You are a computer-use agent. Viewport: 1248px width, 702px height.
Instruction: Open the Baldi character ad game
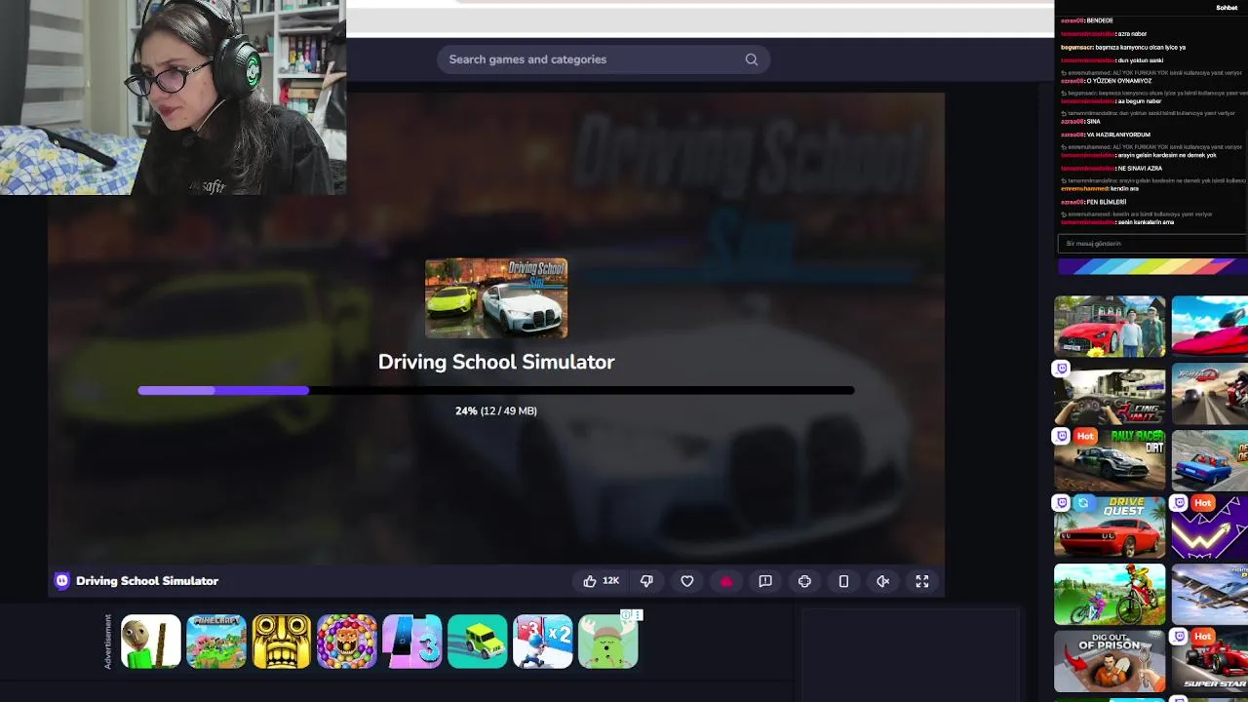click(x=151, y=642)
